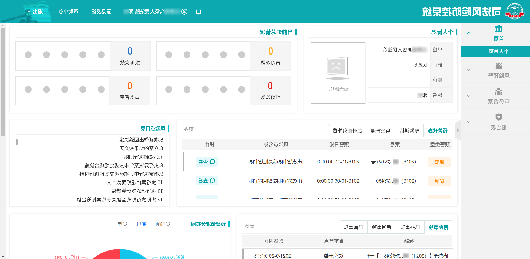The height and width of the screenshot is (259, 530).
Task: Expand the 审务督察 sidebar chevron
Action: (x=469, y=96)
